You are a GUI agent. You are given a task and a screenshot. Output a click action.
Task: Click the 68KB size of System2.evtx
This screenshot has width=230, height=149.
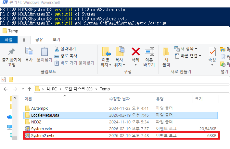point(212,136)
